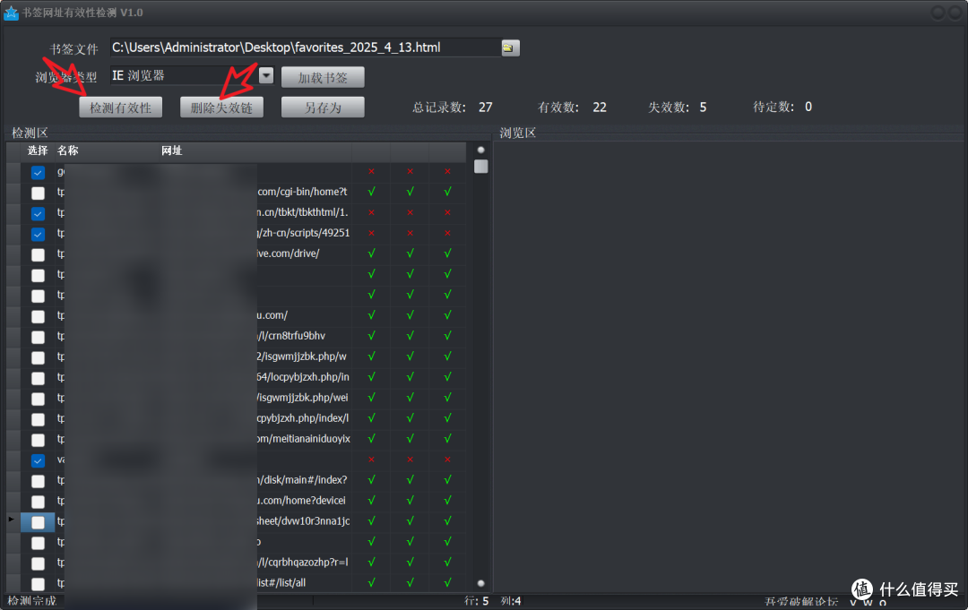Click the scroll-up dot on list scrollbar
Image resolution: width=968 pixels, height=610 pixels.
pos(481,150)
